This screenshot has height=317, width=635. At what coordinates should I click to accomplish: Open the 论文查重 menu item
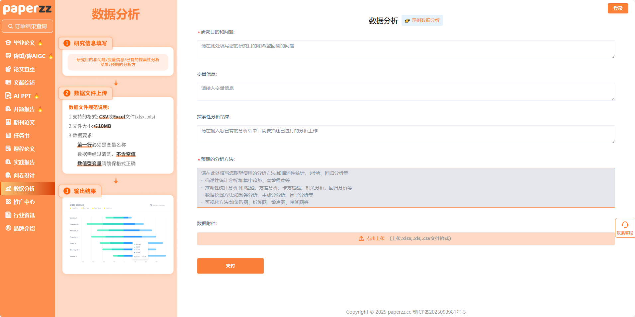pos(24,69)
